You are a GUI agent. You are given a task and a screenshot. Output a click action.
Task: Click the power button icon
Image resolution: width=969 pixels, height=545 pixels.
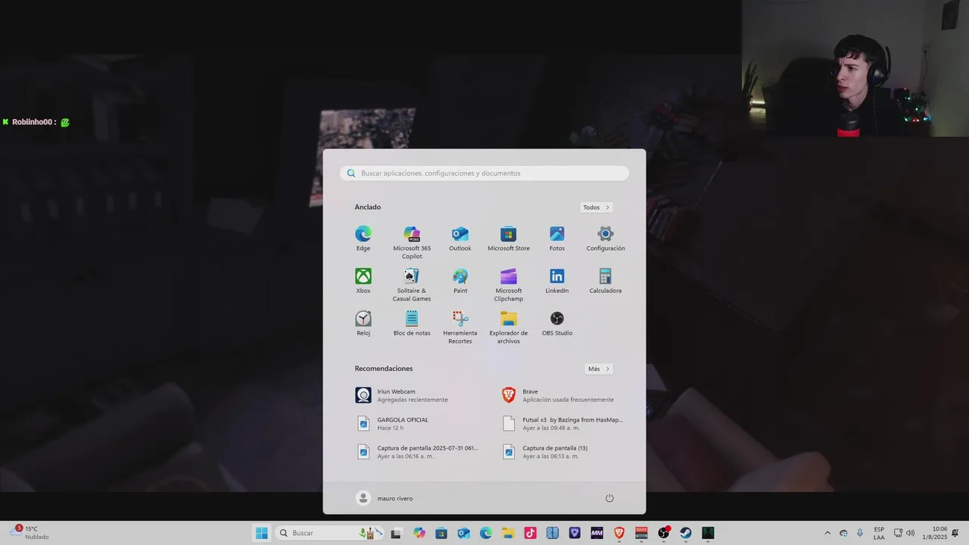(609, 498)
